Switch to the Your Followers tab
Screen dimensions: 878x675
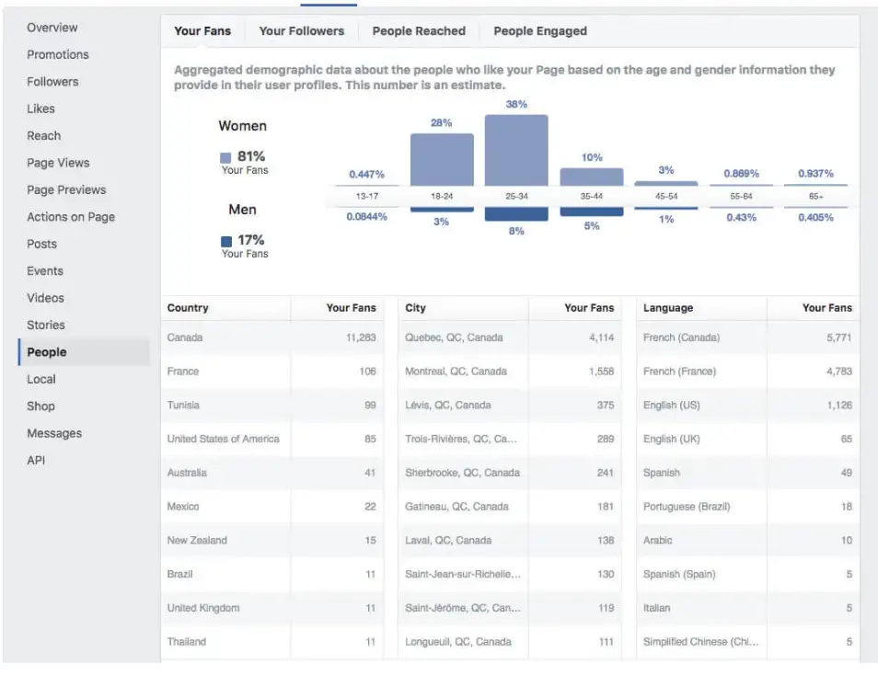[301, 30]
